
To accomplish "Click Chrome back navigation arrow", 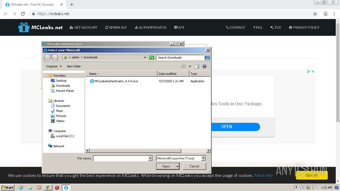I will [6, 14].
